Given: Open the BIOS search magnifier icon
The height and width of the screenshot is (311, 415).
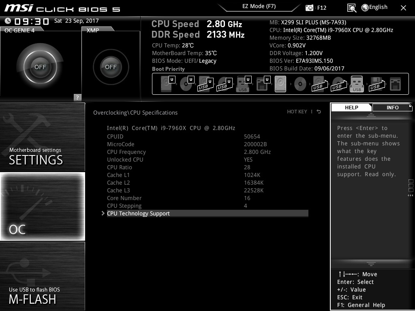Looking at the screenshot, I should pyautogui.click(x=351, y=8).
